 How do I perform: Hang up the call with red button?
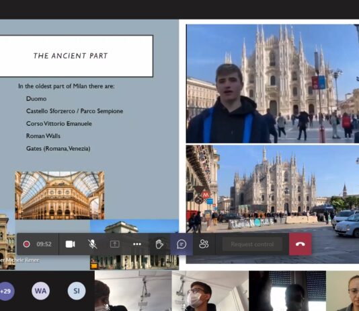tap(300, 244)
